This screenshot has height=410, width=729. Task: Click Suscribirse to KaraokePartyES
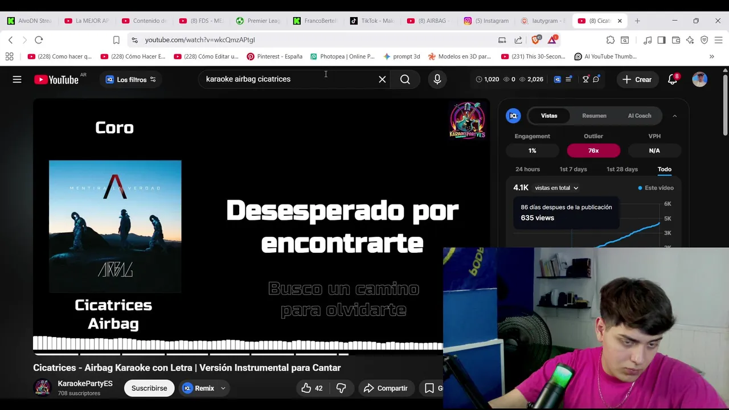coord(149,388)
